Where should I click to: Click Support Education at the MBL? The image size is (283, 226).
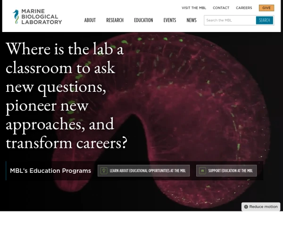226,170
